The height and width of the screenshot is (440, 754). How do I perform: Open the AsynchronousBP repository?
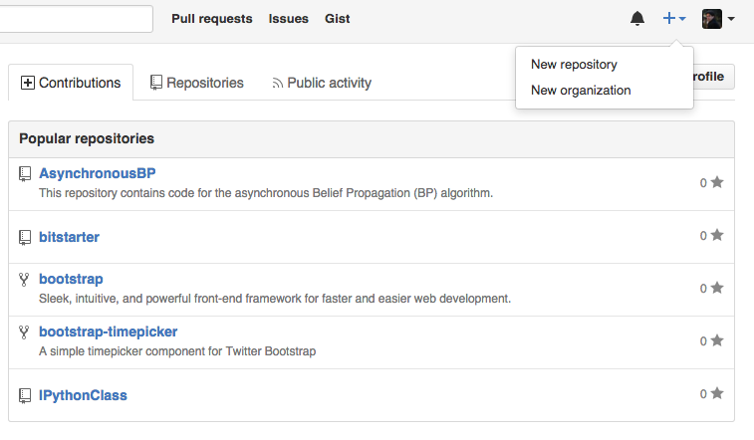(98, 173)
